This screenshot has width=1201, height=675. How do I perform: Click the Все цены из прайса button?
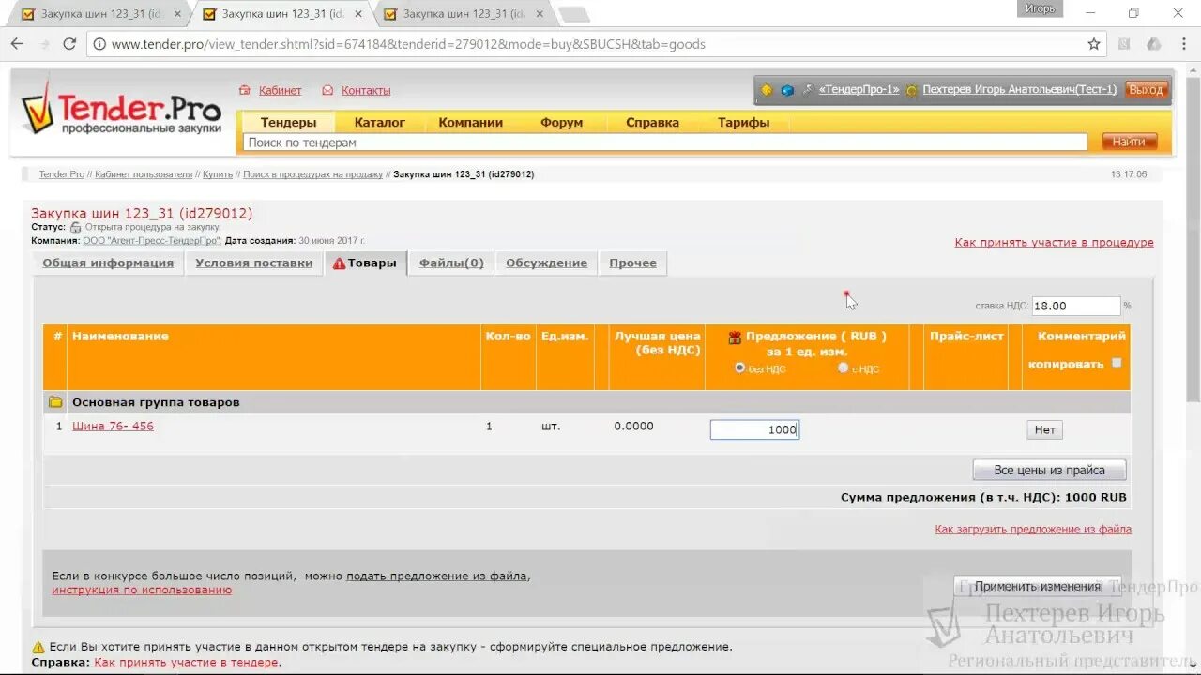(x=1049, y=471)
